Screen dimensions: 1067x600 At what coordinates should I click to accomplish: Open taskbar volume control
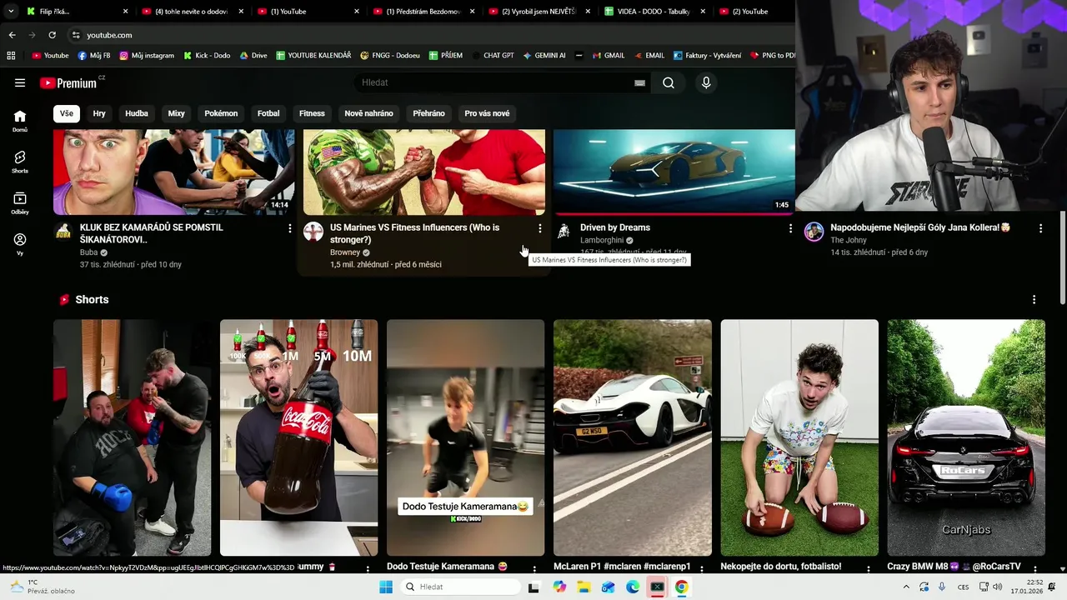click(997, 587)
